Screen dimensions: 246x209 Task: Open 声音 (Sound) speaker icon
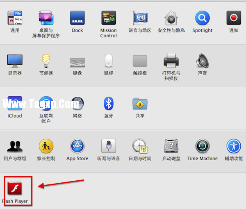click(x=203, y=61)
